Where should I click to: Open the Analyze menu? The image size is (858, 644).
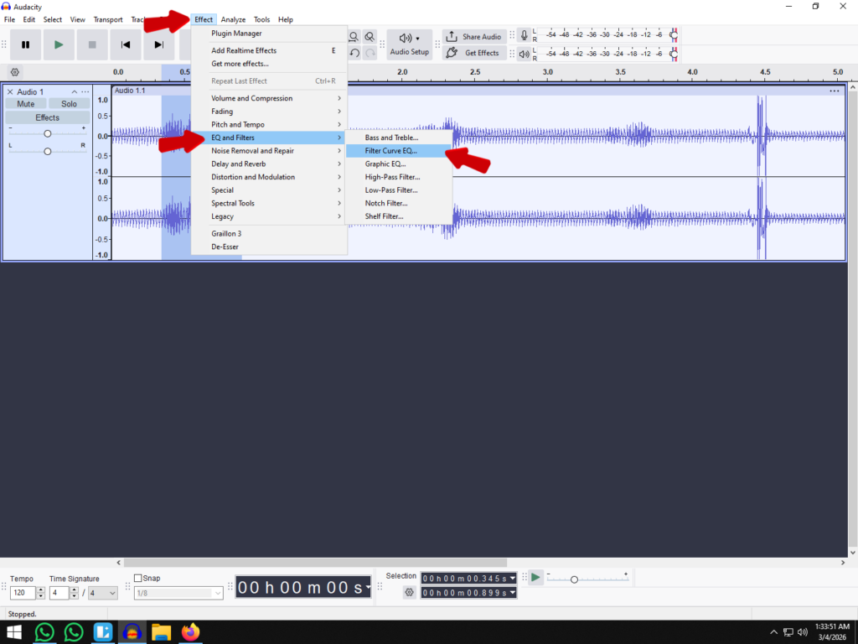pyautogui.click(x=233, y=19)
